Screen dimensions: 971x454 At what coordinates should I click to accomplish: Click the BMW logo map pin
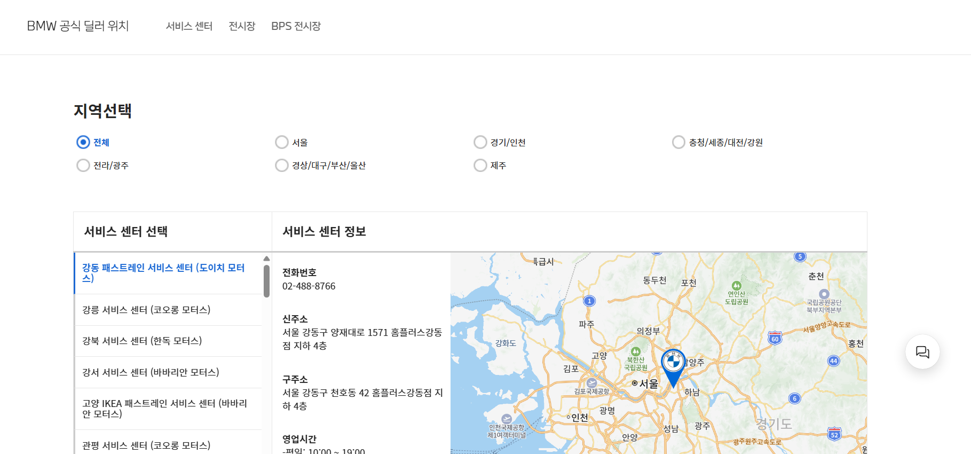(x=673, y=367)
